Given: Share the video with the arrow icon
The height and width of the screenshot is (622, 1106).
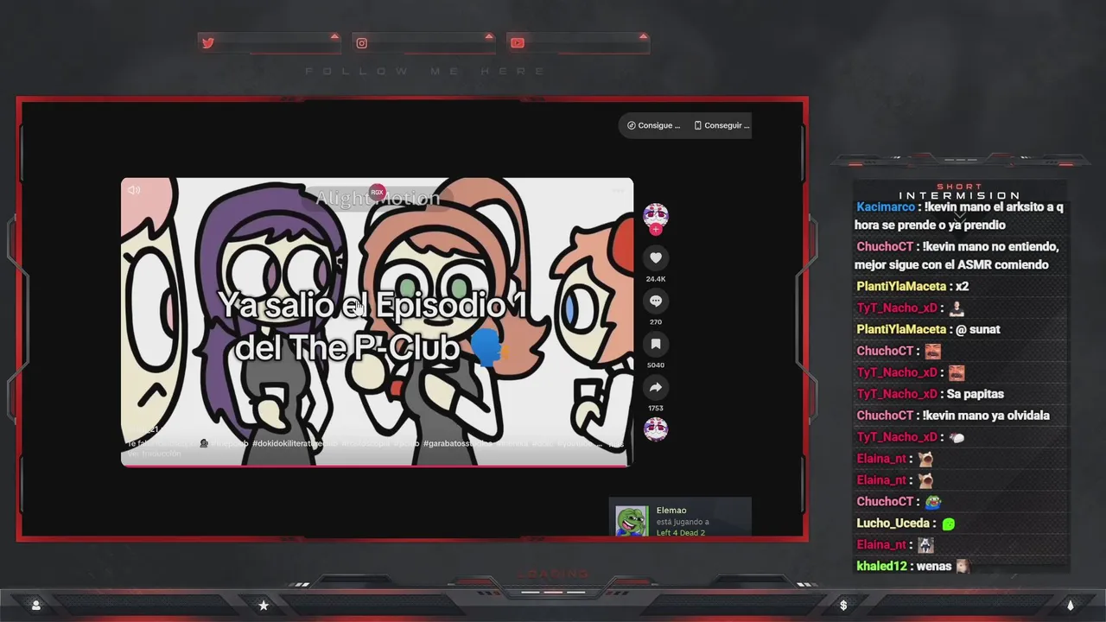Looking at the screenshot, I should pos(656,387).
